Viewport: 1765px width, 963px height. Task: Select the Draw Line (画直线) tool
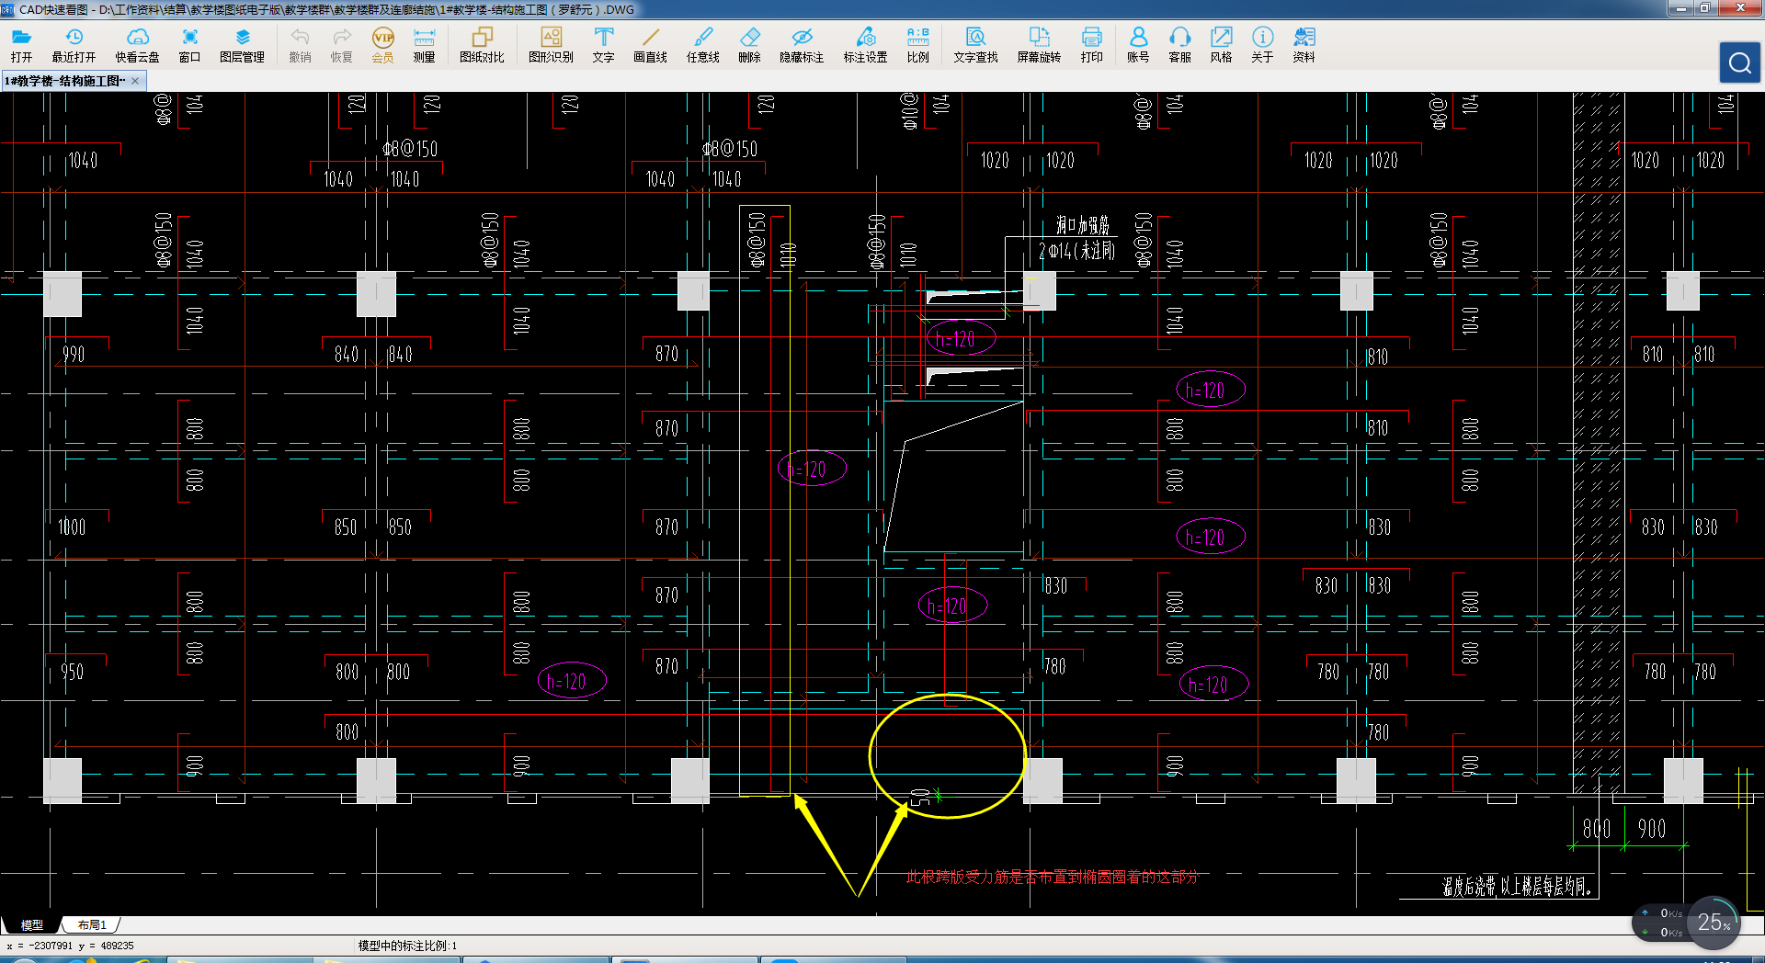(x=650, y=45)
